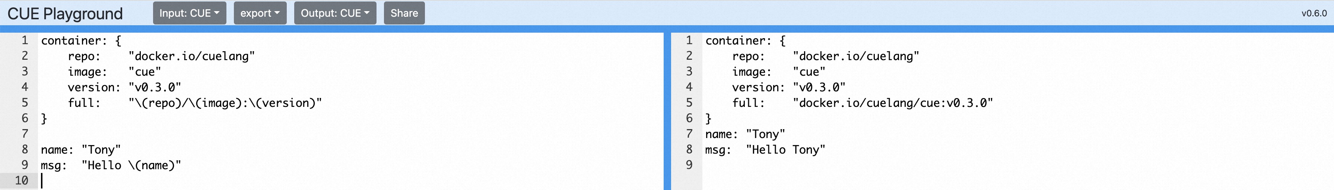This screenshot has height=190, width=1334.
Task: Click the blue divider between editor panes
Action: pyautogui.click(x=667, y=111)
